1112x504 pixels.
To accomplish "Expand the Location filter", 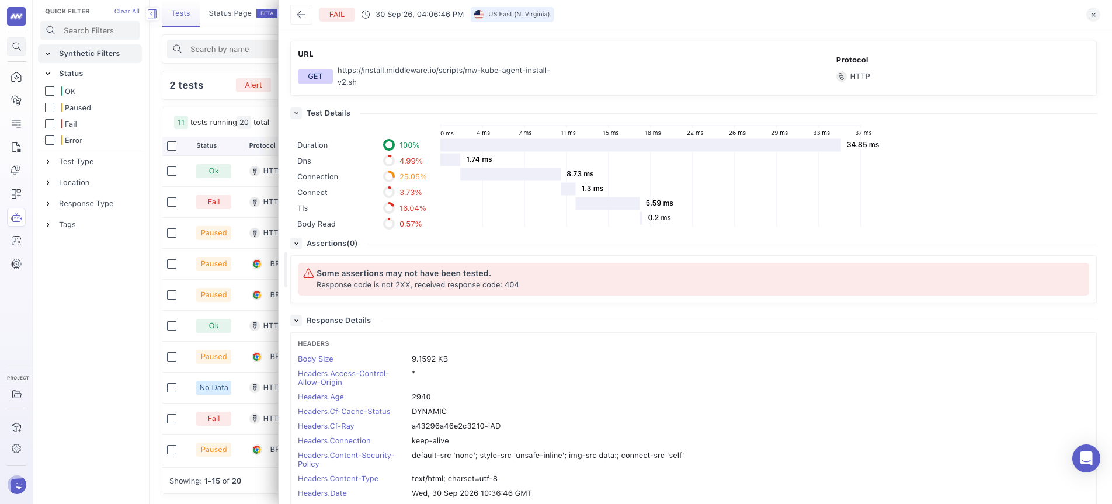I will coord(48,183).
